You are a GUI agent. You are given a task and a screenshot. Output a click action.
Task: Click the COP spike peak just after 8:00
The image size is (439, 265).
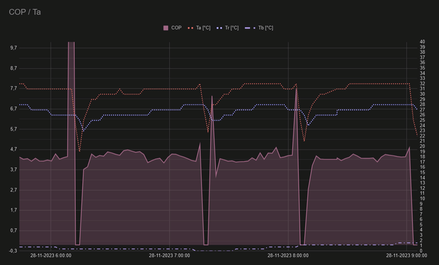coord(296,89)
